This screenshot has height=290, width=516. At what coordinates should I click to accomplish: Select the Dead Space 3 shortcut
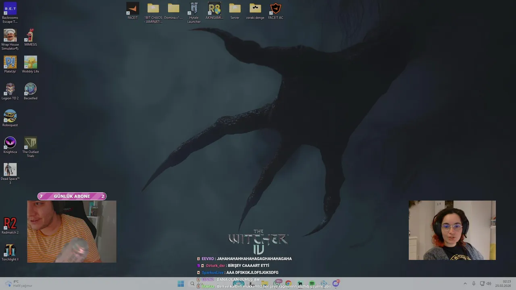click(10, 174)
